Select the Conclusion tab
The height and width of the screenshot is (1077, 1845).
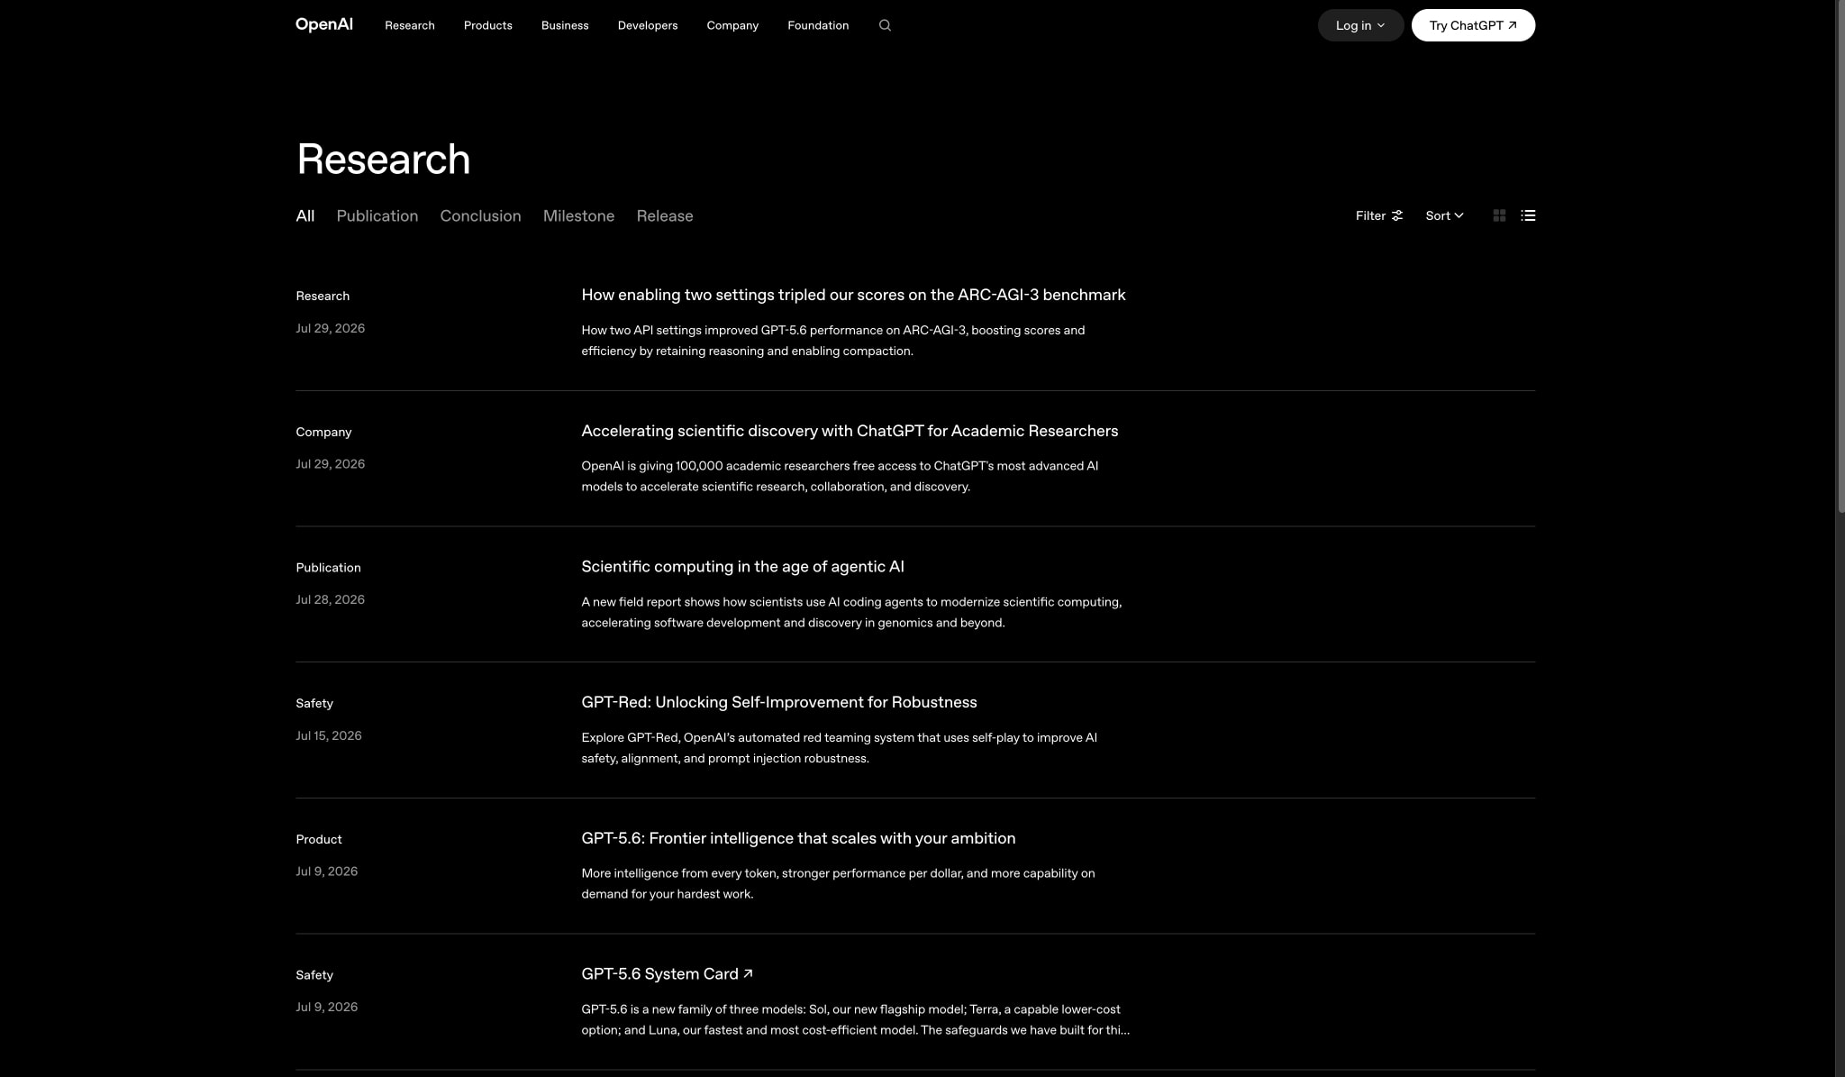480,216
